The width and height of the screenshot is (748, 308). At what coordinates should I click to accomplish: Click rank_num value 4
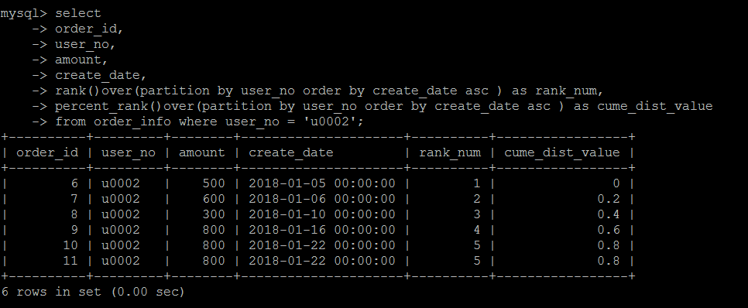pyautogui.click(x=477, y=230)
